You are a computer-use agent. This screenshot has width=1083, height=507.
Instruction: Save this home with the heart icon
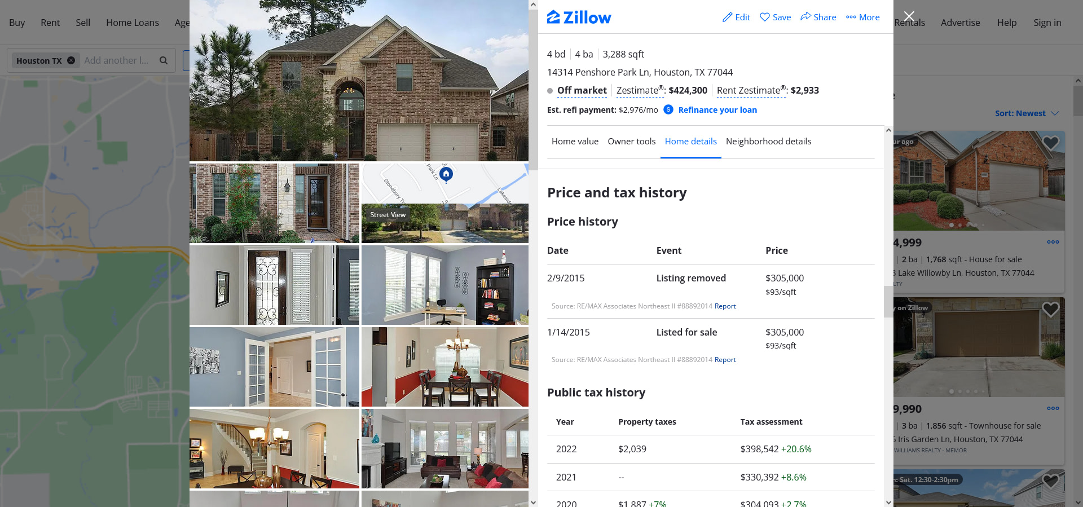pyautogui.click(x=764, y=17)
